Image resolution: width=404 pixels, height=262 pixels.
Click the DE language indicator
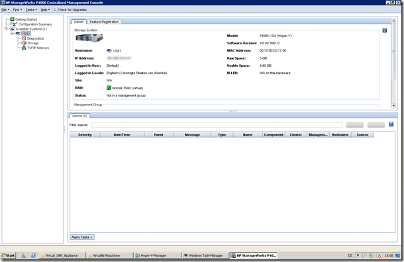point(350,255)
